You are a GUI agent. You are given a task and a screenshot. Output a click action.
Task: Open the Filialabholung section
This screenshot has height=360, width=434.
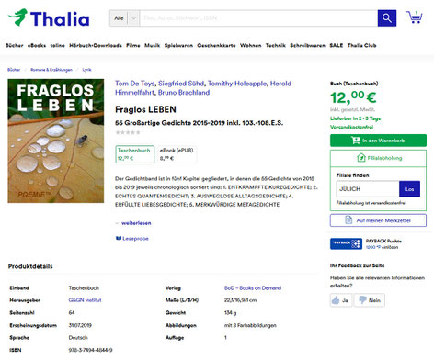[x=378, y=158]
